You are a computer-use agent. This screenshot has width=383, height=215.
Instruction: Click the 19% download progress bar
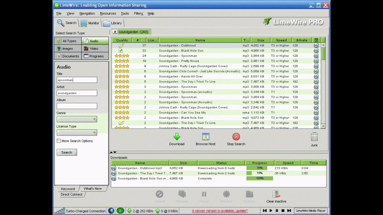point(259,173)
